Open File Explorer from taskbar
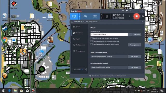The image size is (166, 93). coord(15,91)
